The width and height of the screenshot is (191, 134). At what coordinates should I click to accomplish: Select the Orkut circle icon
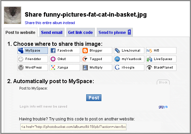53,59
